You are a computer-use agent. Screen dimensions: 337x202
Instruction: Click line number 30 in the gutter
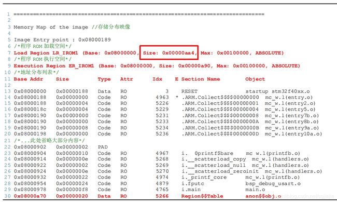click(7, 196)
